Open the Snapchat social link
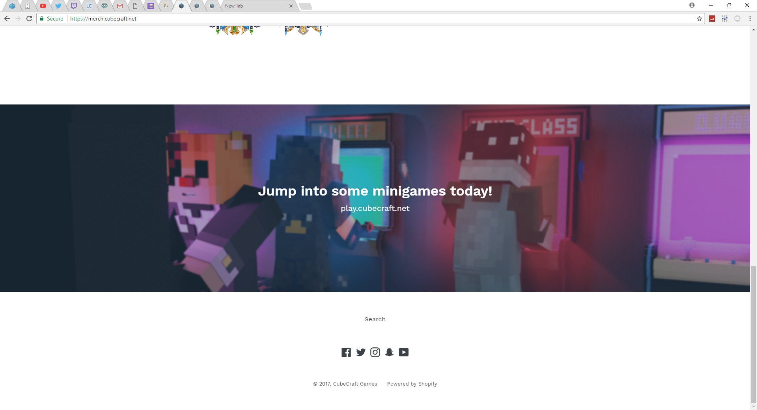The height and width of the screenshot is (410, 757). 390,352
